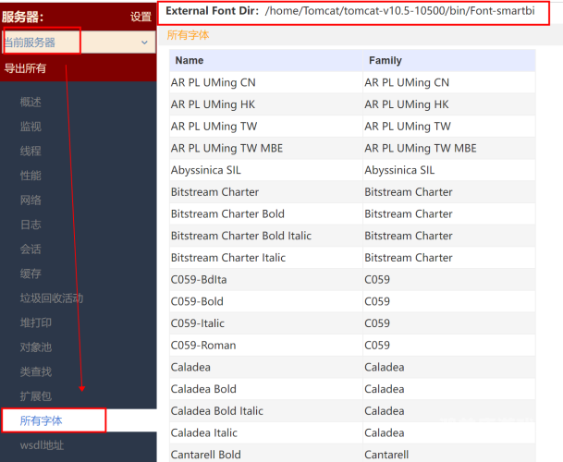Image resolution: width=563 pixels, height=462 pixels.
Task: Open the 类查找 class lookup page
Action: (36, 371)
